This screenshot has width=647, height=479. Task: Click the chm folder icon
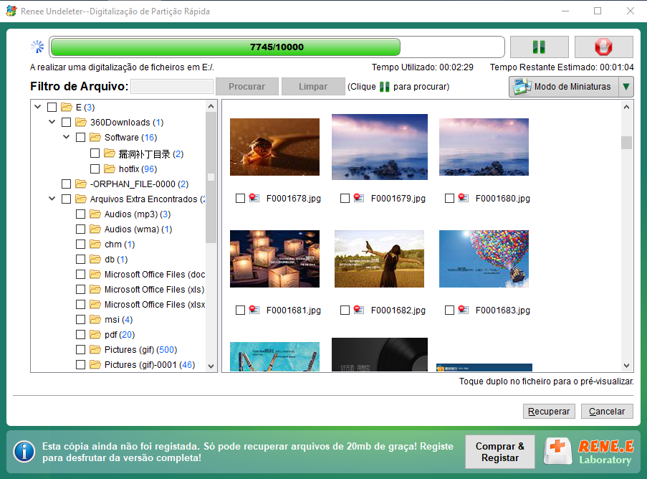95,244
